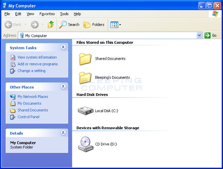Click the CD Drive (D:) label
Screen dimensions: 223x169
pos(106,144)
